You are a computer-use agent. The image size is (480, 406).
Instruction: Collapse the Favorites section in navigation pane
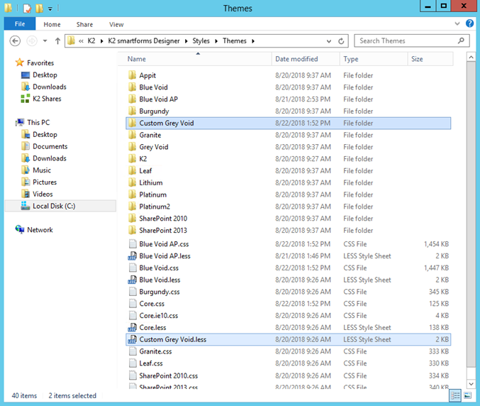point(9,63)
